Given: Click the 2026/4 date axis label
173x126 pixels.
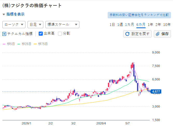Looking at the screenshot, I should point(101,123).
